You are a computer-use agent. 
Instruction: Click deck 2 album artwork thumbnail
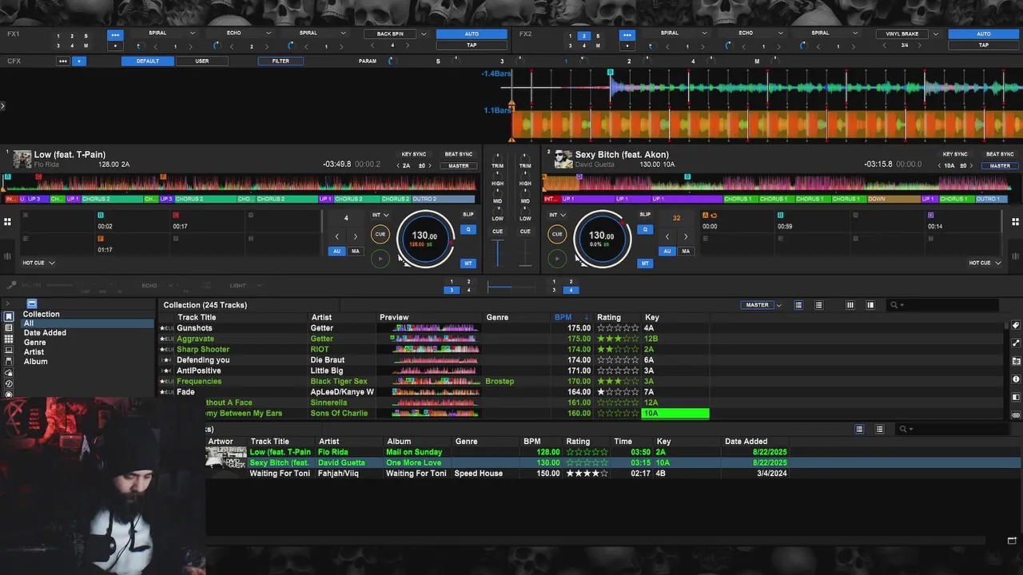click(563, 159)
